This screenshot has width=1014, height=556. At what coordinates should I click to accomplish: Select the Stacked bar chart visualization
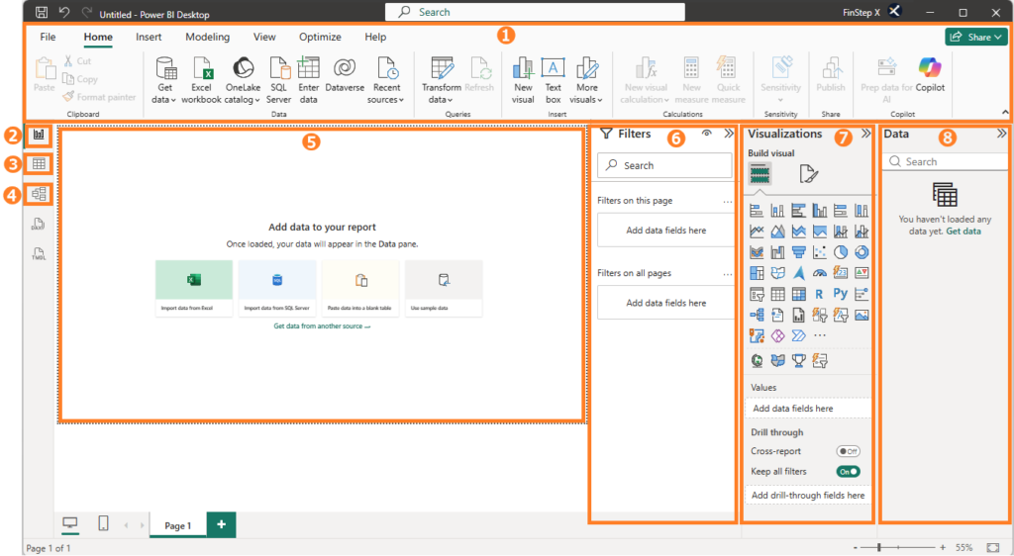pyautogui.click(x=757, y=211)
